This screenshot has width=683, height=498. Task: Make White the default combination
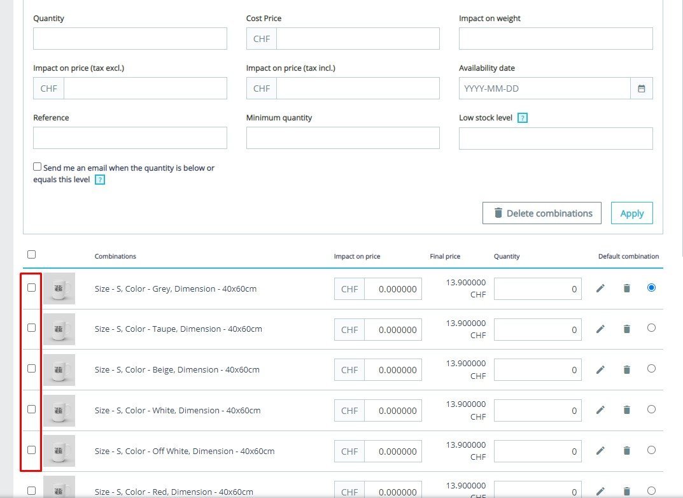651,409
